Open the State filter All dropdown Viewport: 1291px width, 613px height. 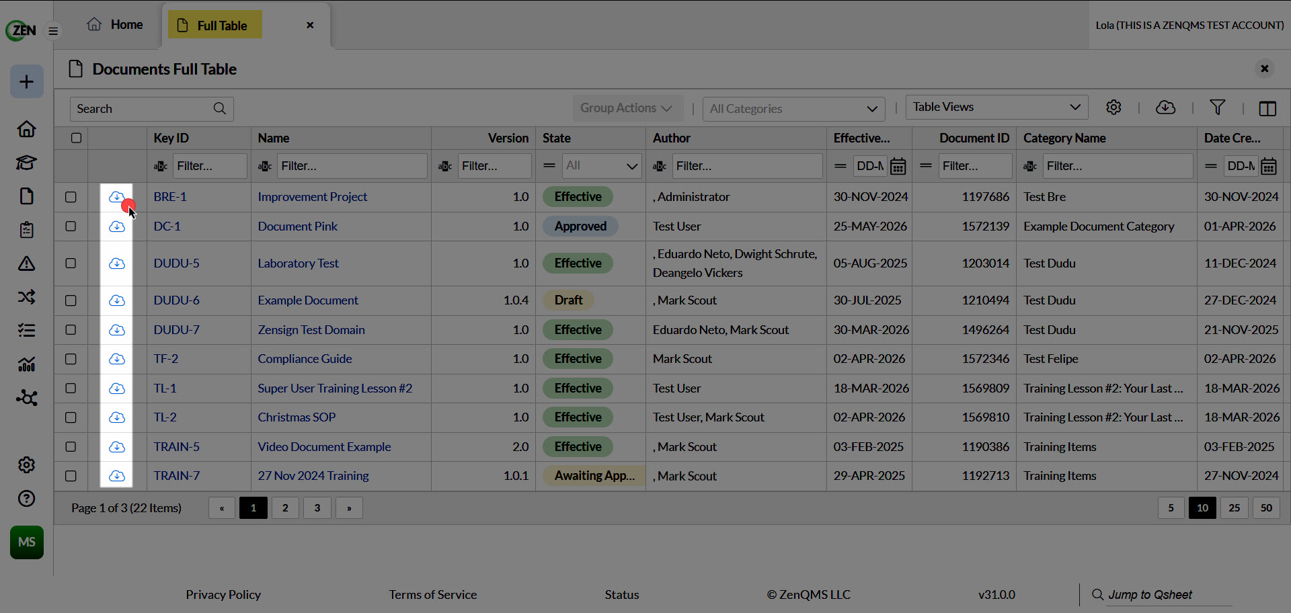(601, 166)
